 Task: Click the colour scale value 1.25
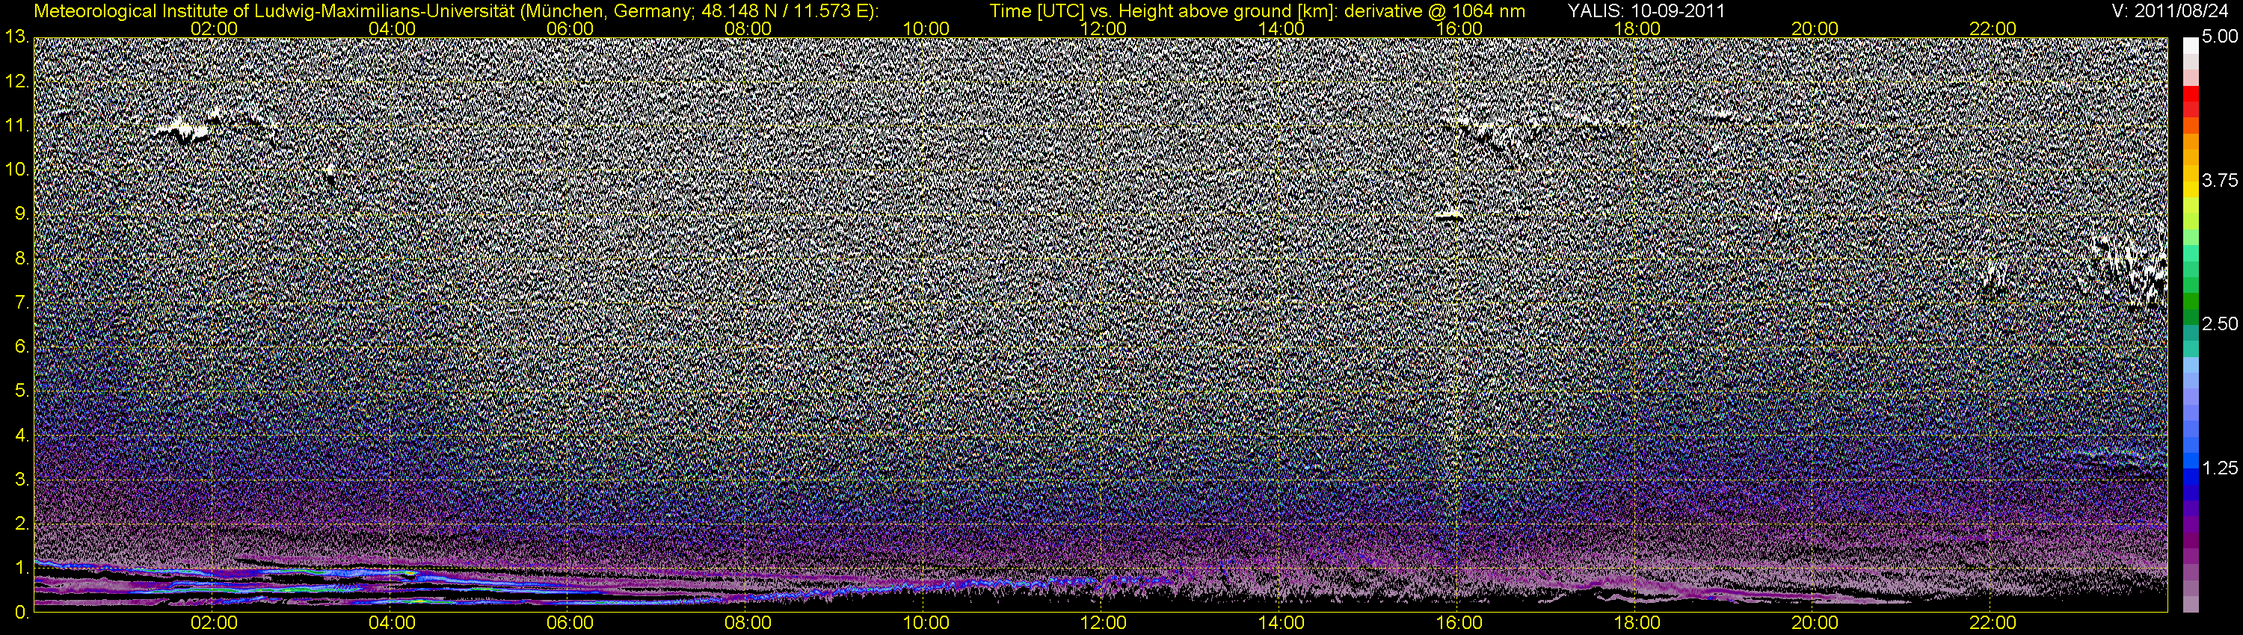2221,468
